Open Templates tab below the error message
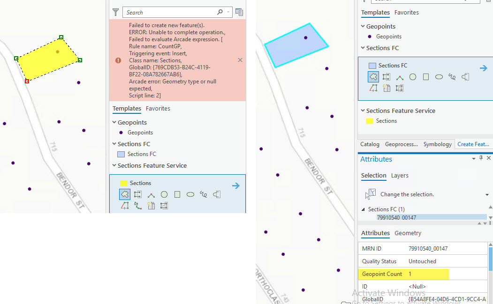 pyautogui.click(x=127, y=109)
